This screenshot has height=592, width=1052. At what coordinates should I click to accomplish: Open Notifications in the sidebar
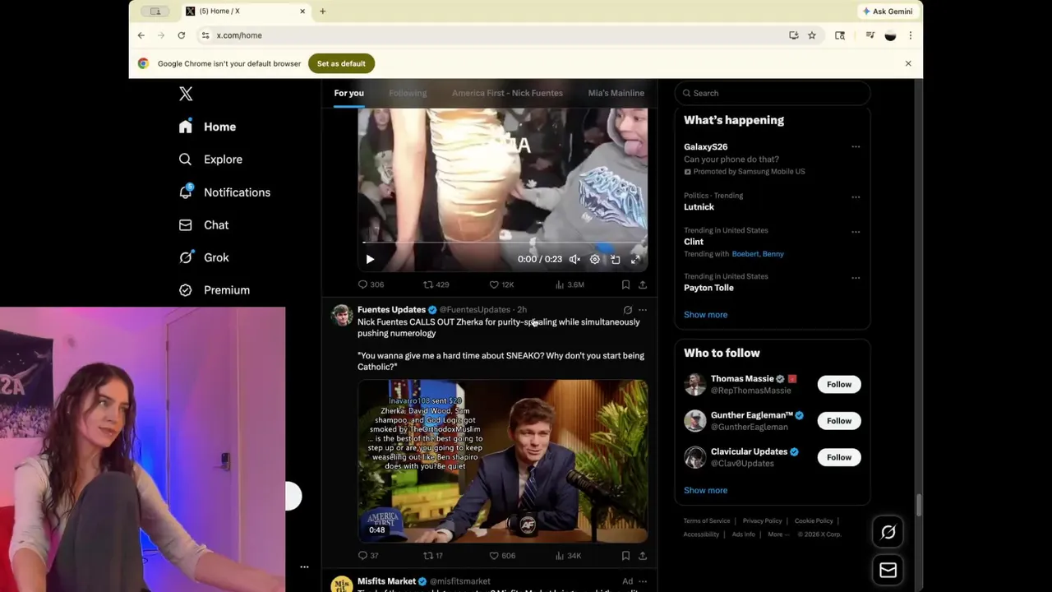(225, 192)
